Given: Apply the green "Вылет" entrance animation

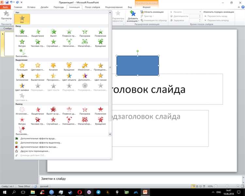Looking at the screenshot, I should click(x=54, y=33).
